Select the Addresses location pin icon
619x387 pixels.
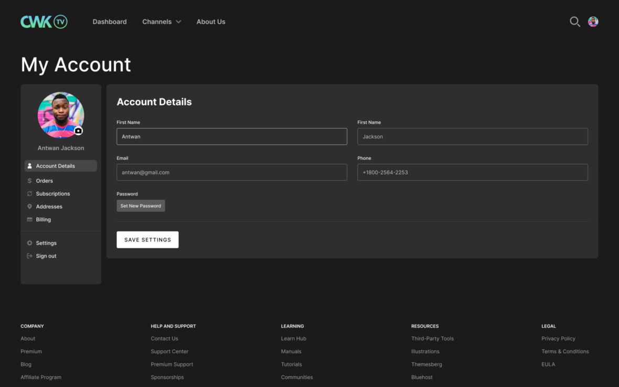[28, 206]
